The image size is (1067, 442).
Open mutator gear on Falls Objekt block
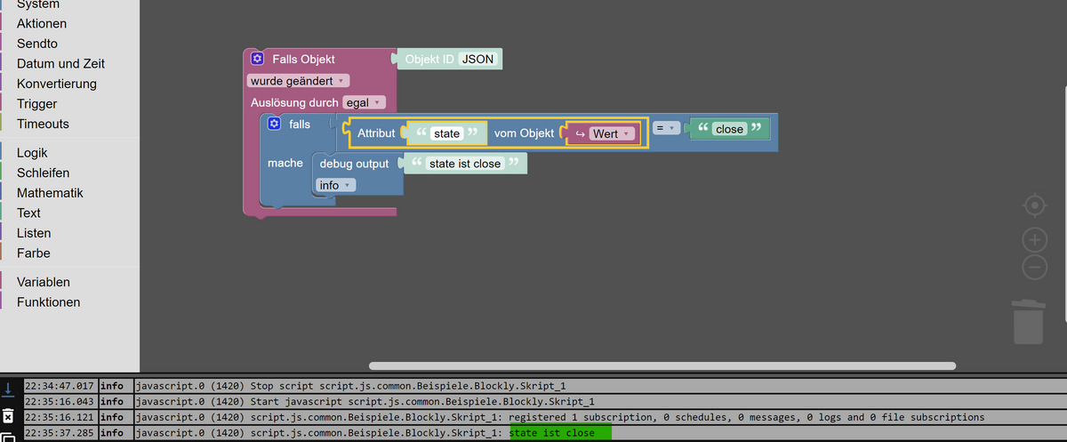click(x=257, y=59)
